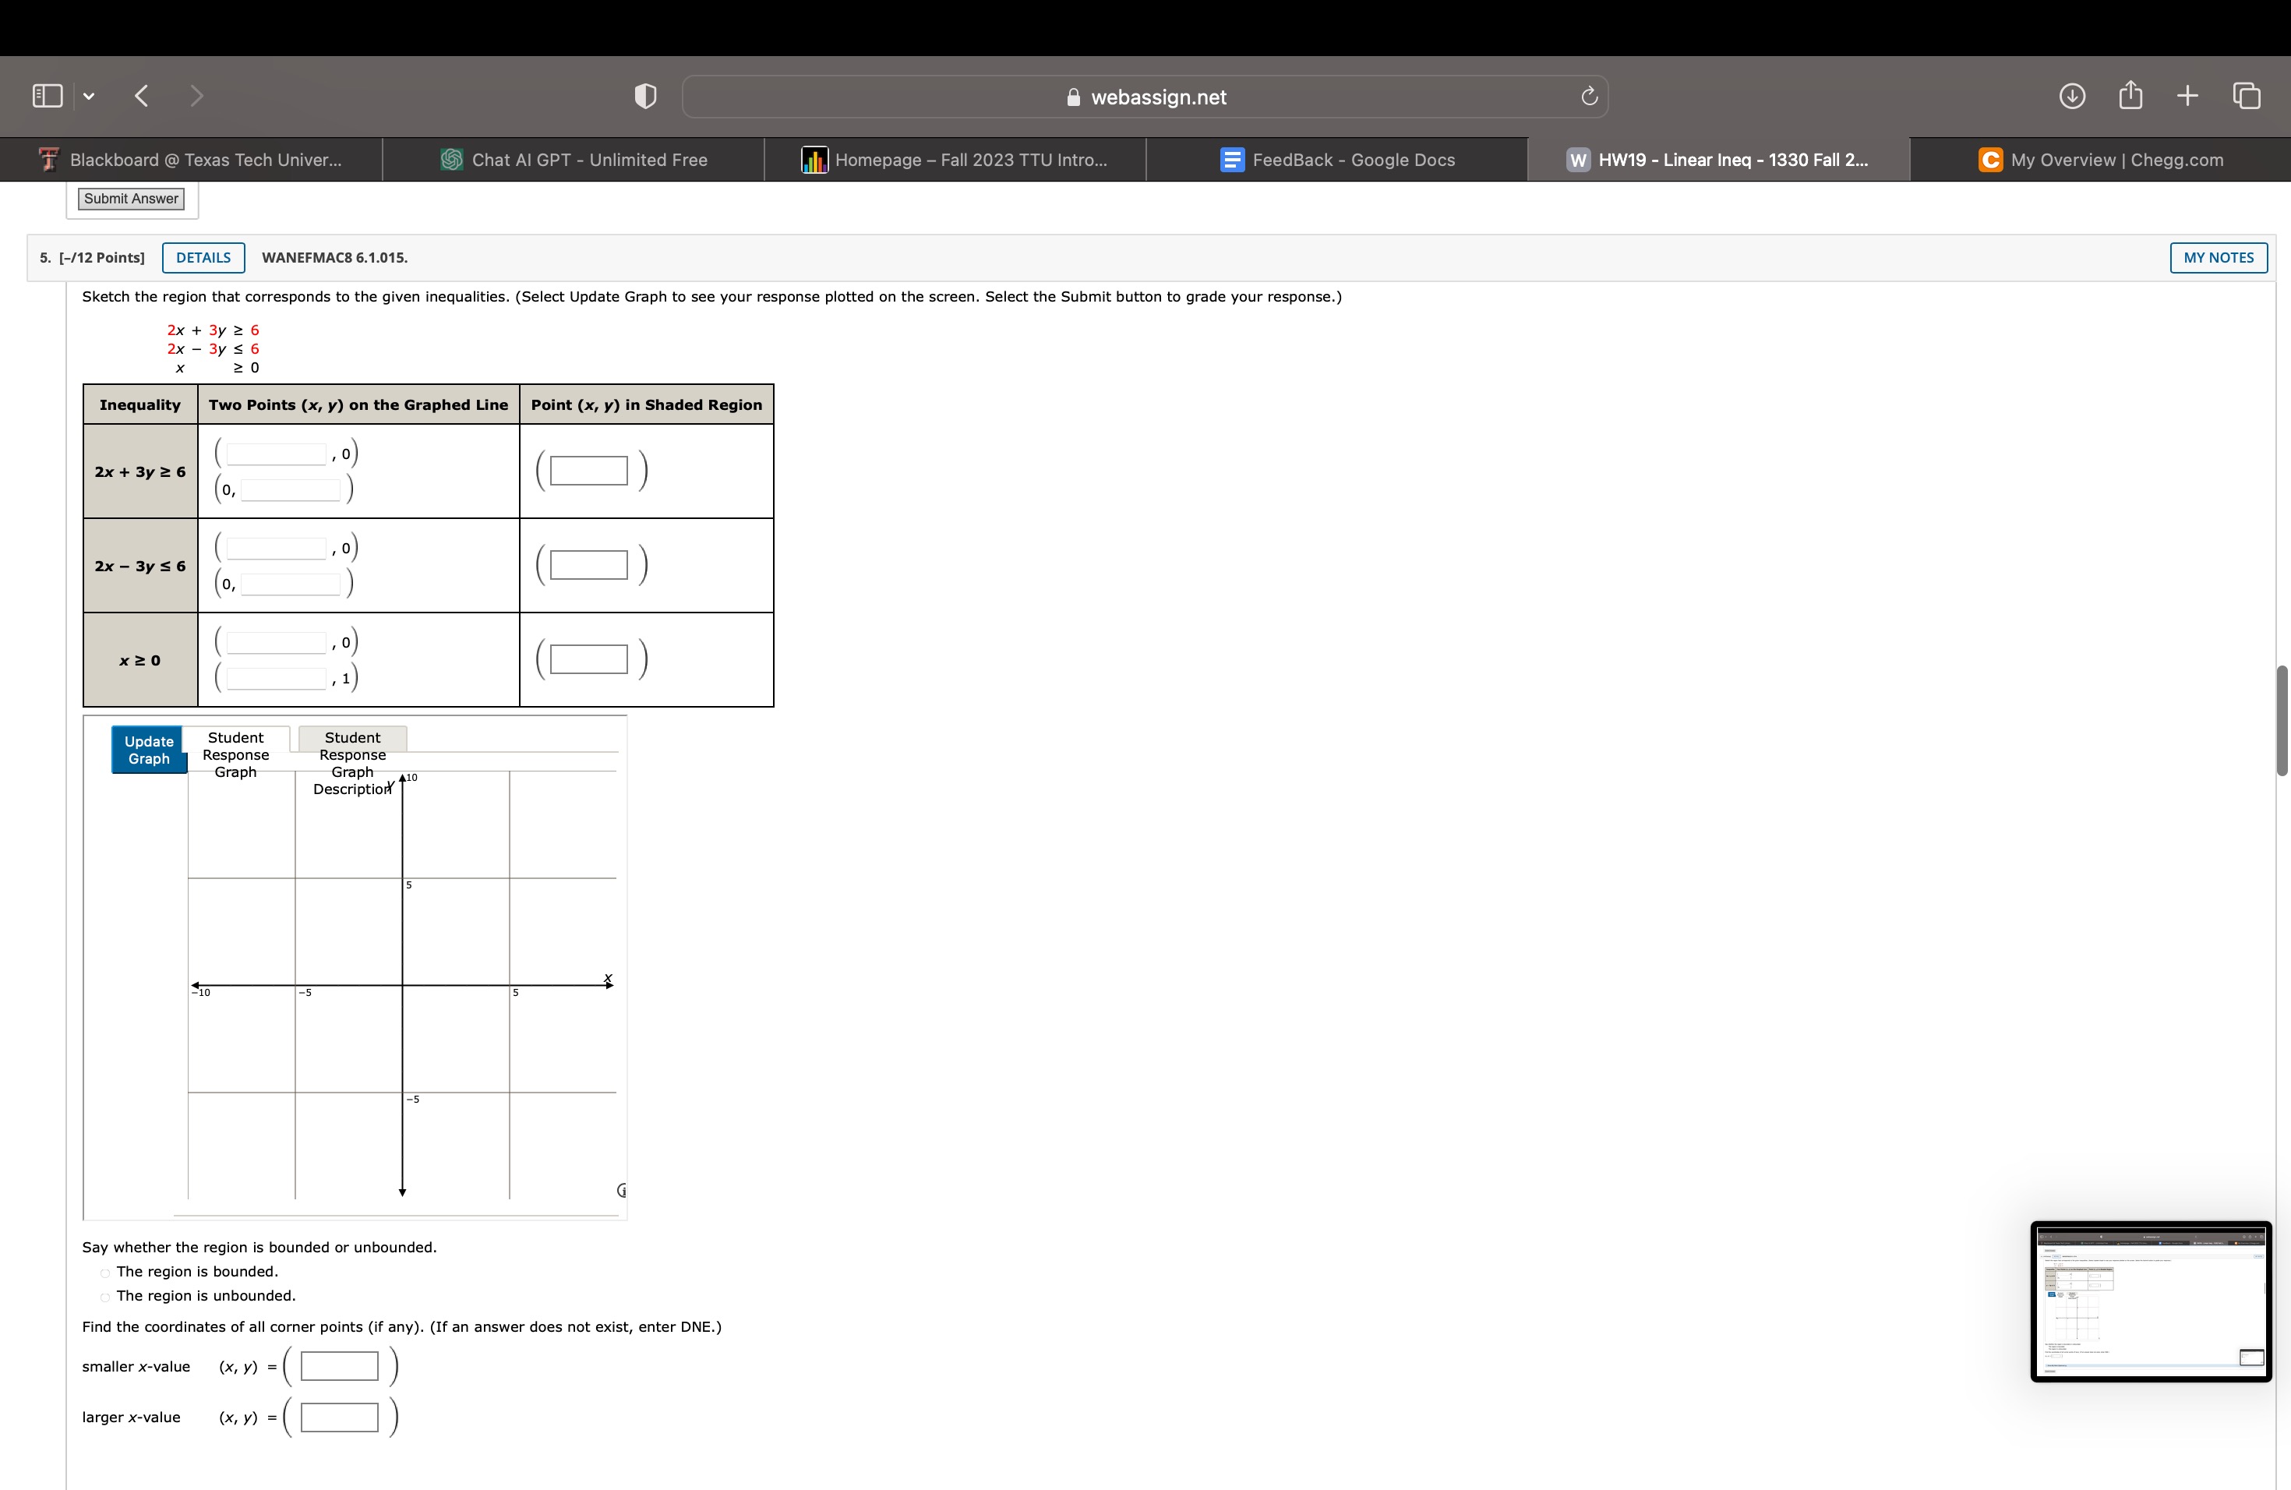This screenshot has height=1490, width=2291.
Task: Open a new tab with the plus icon
Action: click(2186, 95)
